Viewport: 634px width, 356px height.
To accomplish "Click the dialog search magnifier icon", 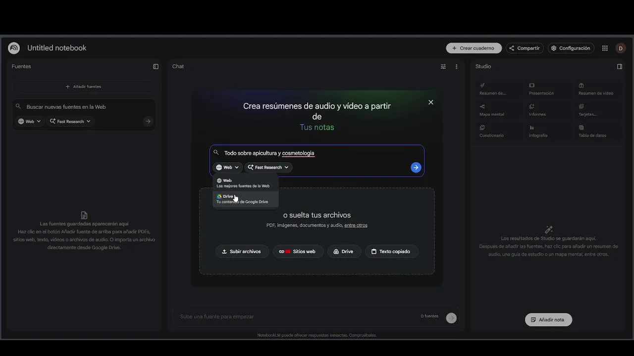I will [x=216, y=153].
